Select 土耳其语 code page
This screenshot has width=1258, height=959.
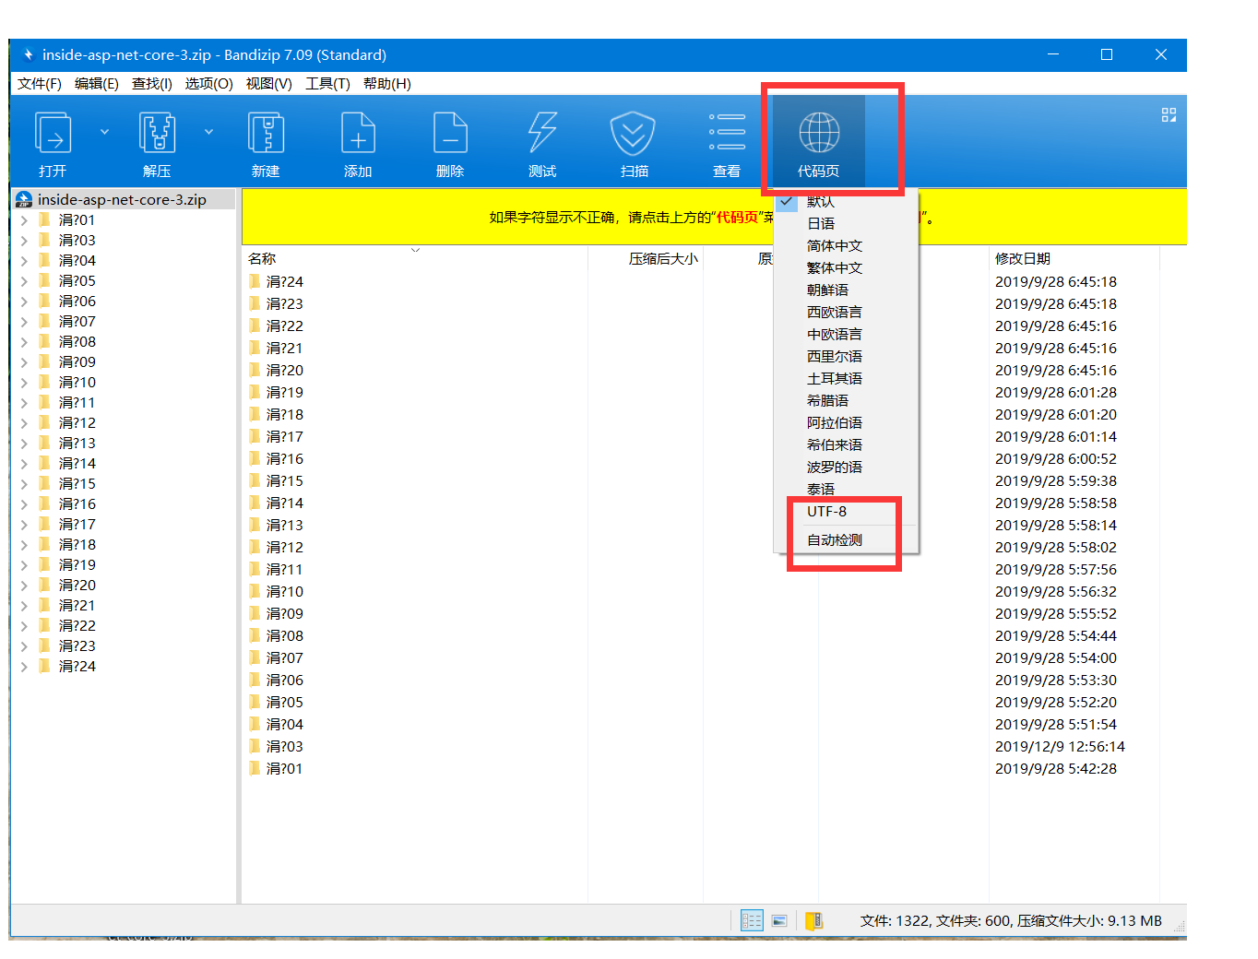(847, 378)
